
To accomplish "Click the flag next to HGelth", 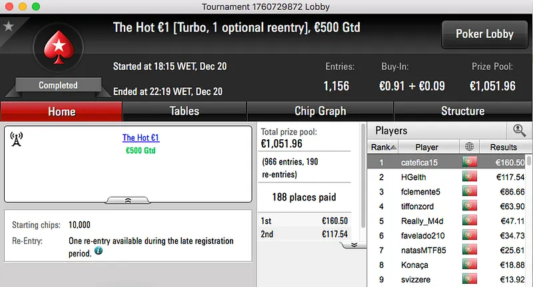I will click(470, 177).
